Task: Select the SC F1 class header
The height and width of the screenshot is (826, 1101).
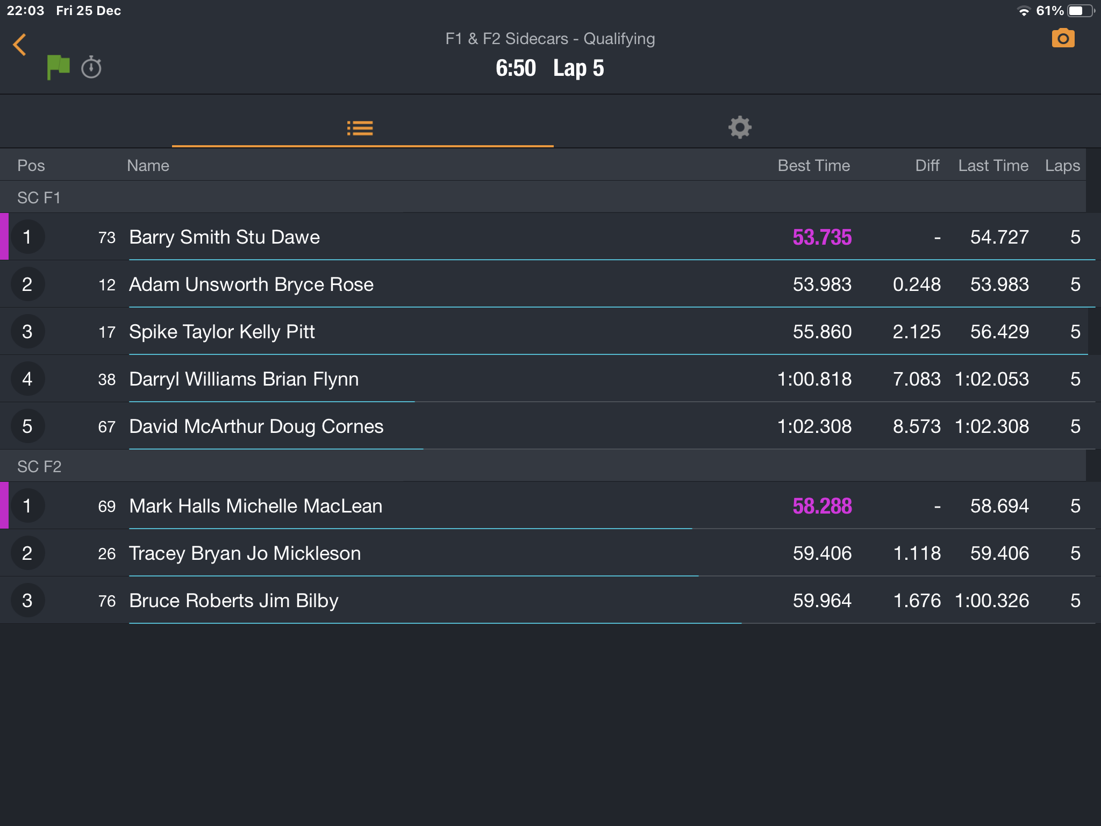Action: click(543, 197)
